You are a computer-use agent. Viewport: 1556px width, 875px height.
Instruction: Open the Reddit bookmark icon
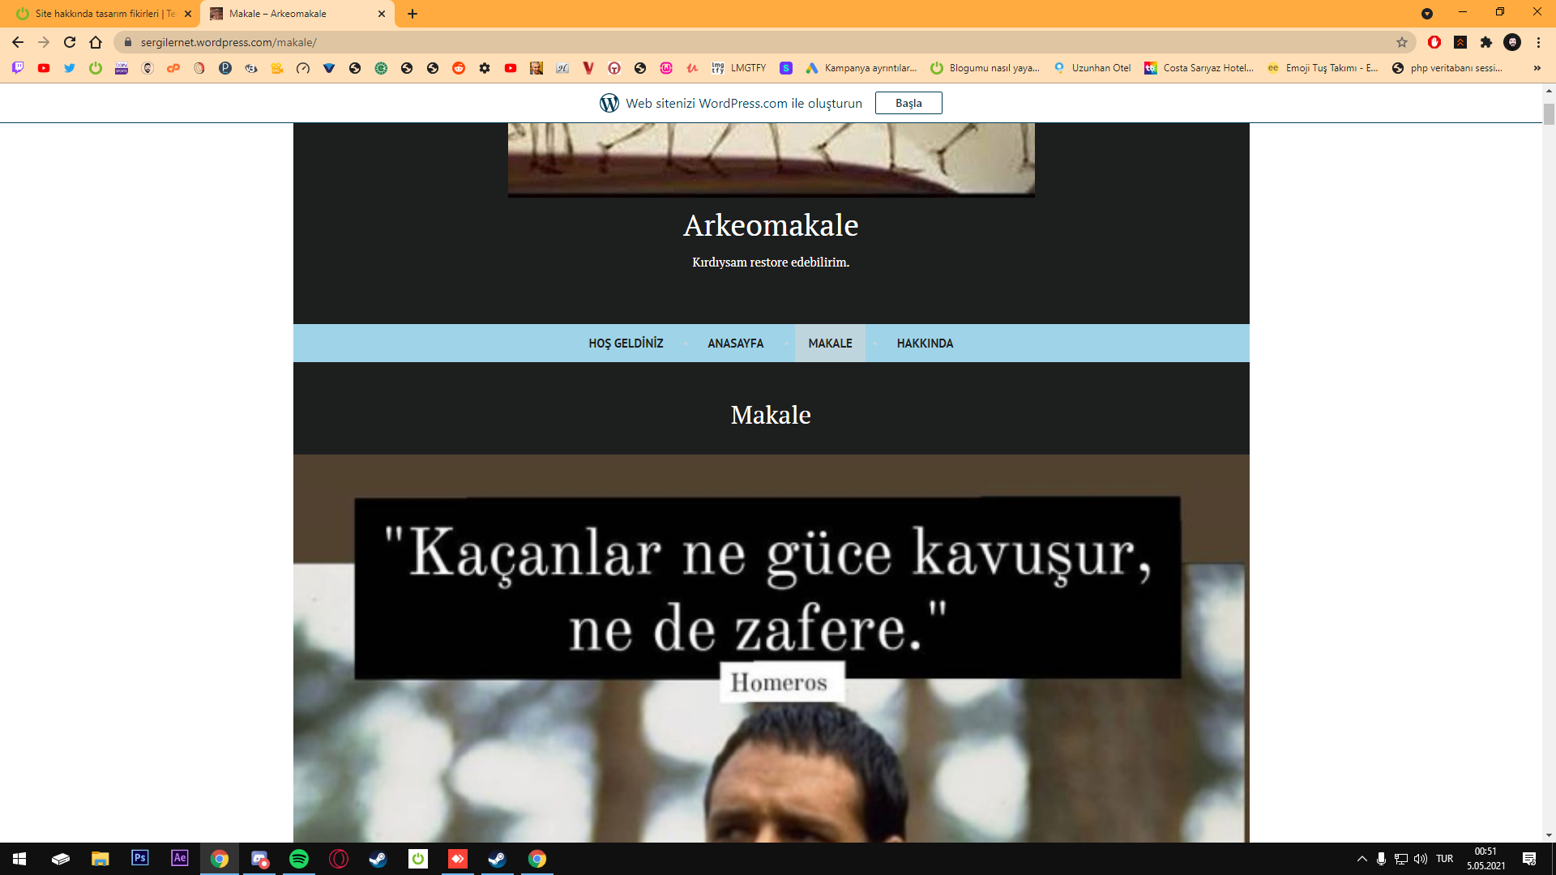point(459,68)
